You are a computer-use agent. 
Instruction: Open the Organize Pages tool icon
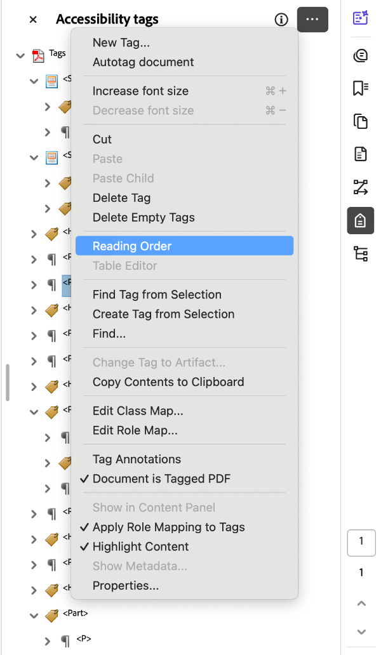coord(360,187)
